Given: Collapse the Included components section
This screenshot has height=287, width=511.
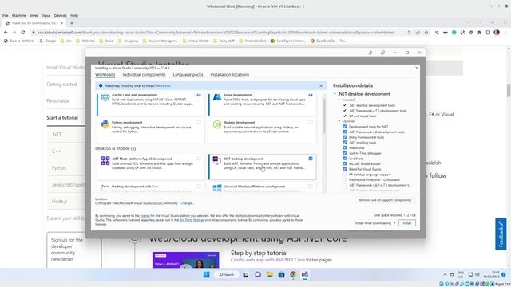Looking at the screenshot, I should (339, 100).
